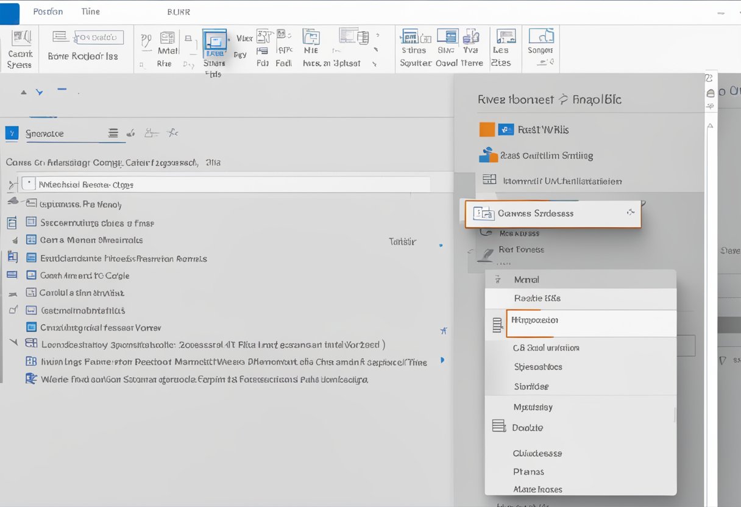Image resolution: width=741 pixels, height=507 pixels.
Task: Open the Posdon tab in title bar
Action: pyautogui.click(x=48, y=12)
